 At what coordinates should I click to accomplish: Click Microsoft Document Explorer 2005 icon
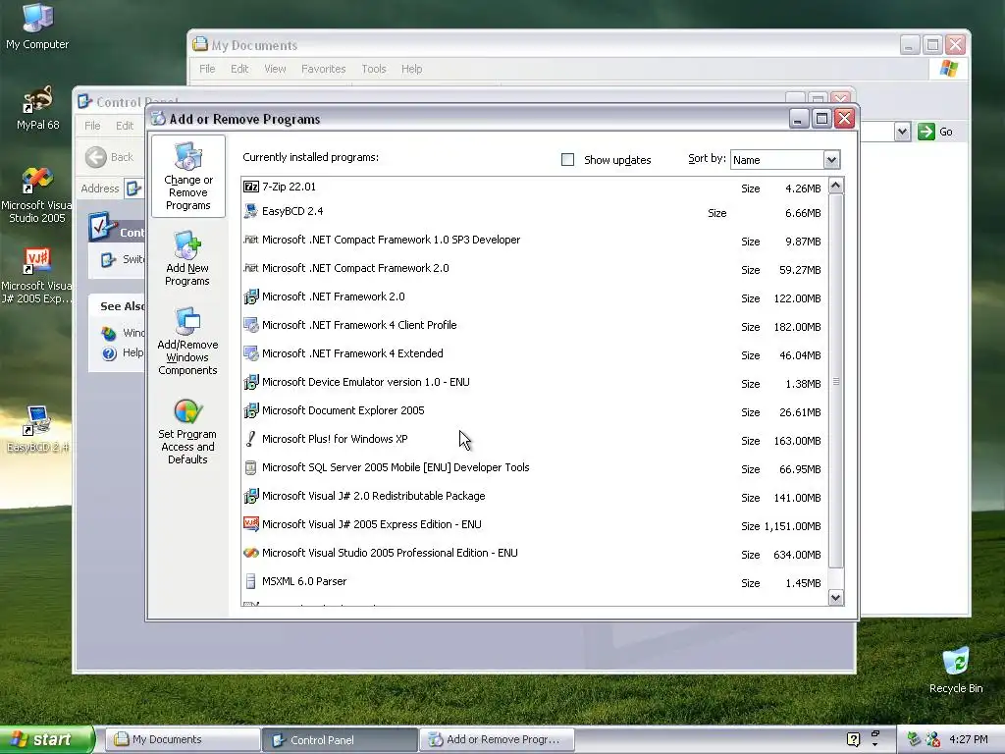(x=251, y=410)
